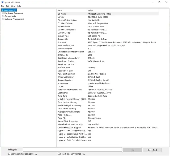Select Windows Directory row

tap(108, 77)
